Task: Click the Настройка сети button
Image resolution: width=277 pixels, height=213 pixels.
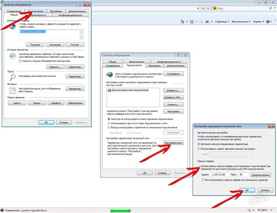Action: [x=174, y=143]
